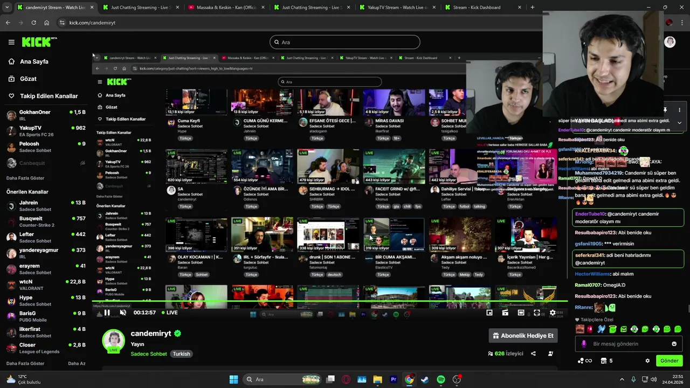Image resolution: width=690 pixels, height=388 pixels.
Task: Click the green Kick logo
Action: (x=39, y=42)
